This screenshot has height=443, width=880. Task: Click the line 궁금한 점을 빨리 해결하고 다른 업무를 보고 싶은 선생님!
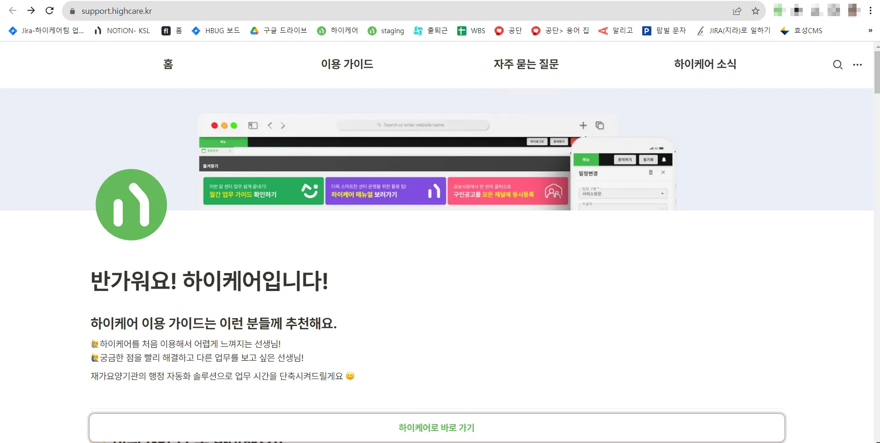[197, 358]
